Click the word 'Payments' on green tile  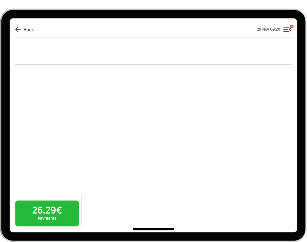(x=47, y=218)
